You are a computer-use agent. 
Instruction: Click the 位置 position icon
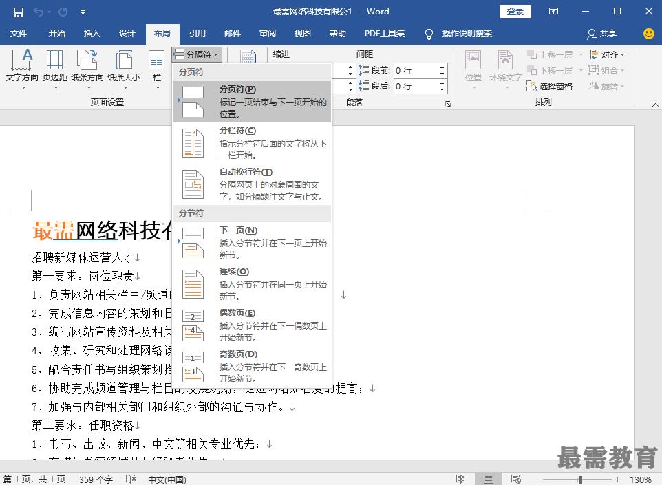473,69
